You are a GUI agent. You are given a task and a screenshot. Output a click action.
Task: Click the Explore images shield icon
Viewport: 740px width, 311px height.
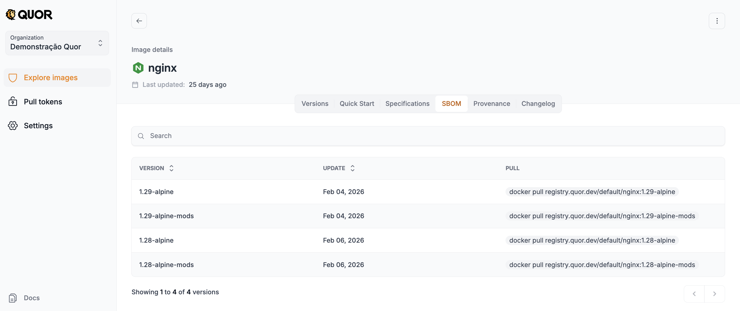coord(13,78)
